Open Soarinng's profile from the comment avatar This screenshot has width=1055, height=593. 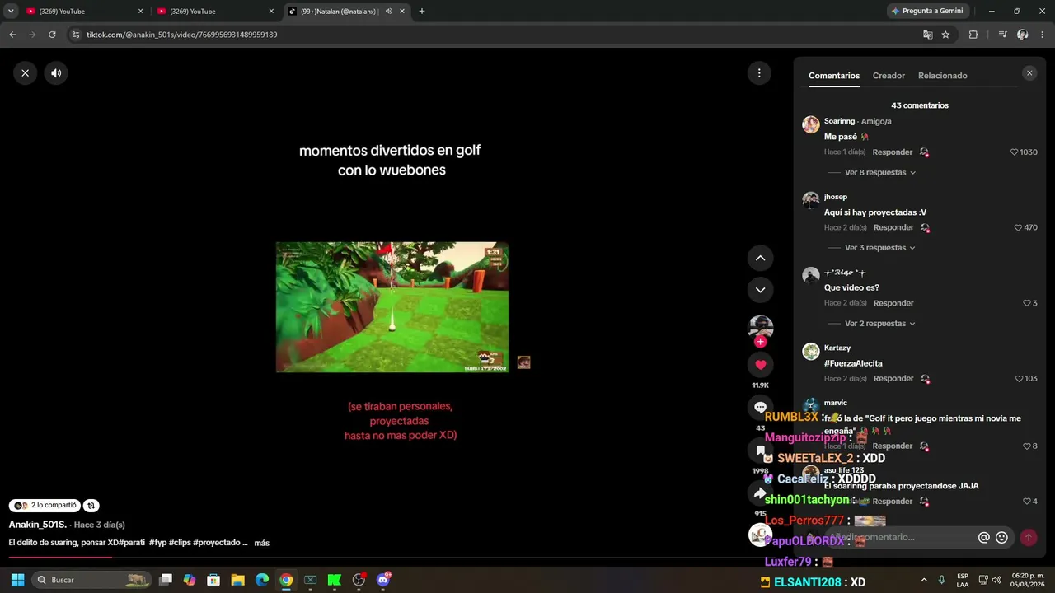coord(811,124)
